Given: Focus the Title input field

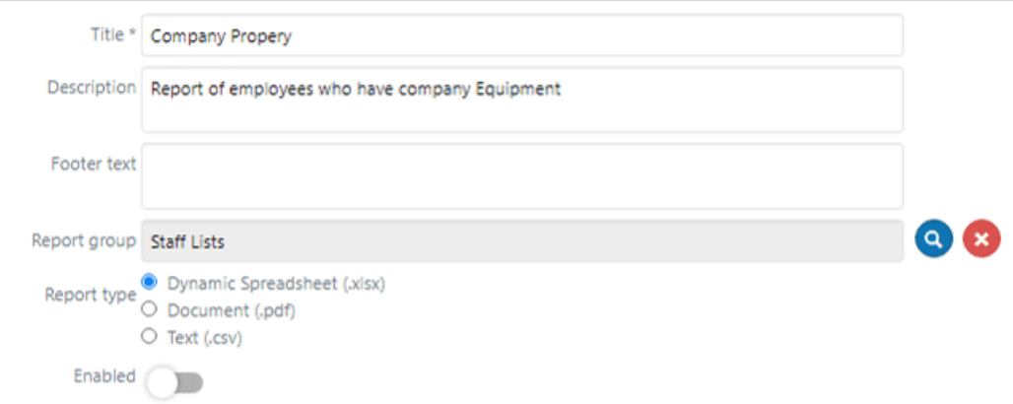Looking at the screenshot, I should click(522, 35).
